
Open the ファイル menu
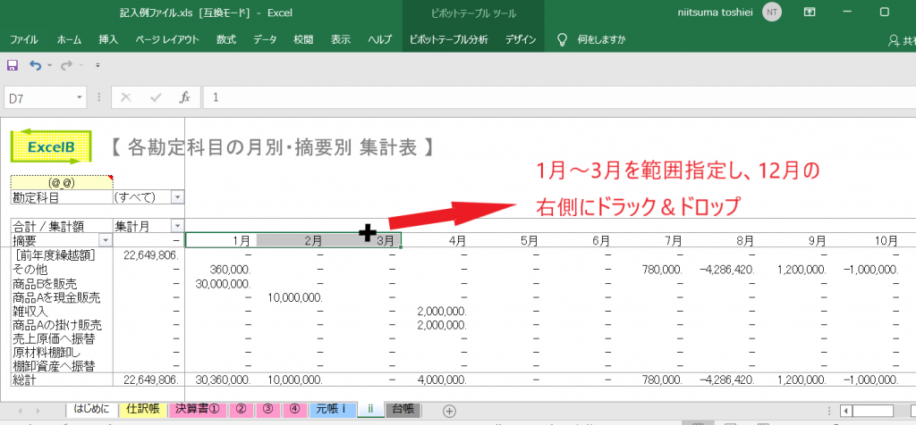24,39
